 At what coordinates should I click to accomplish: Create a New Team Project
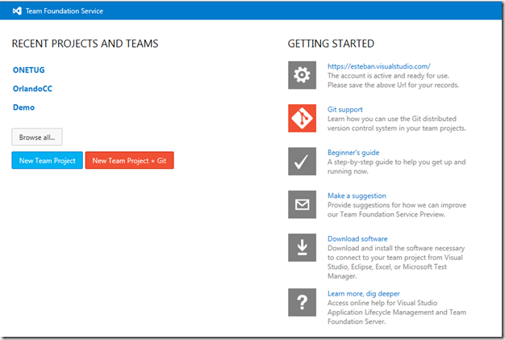[x=47, y=161]
